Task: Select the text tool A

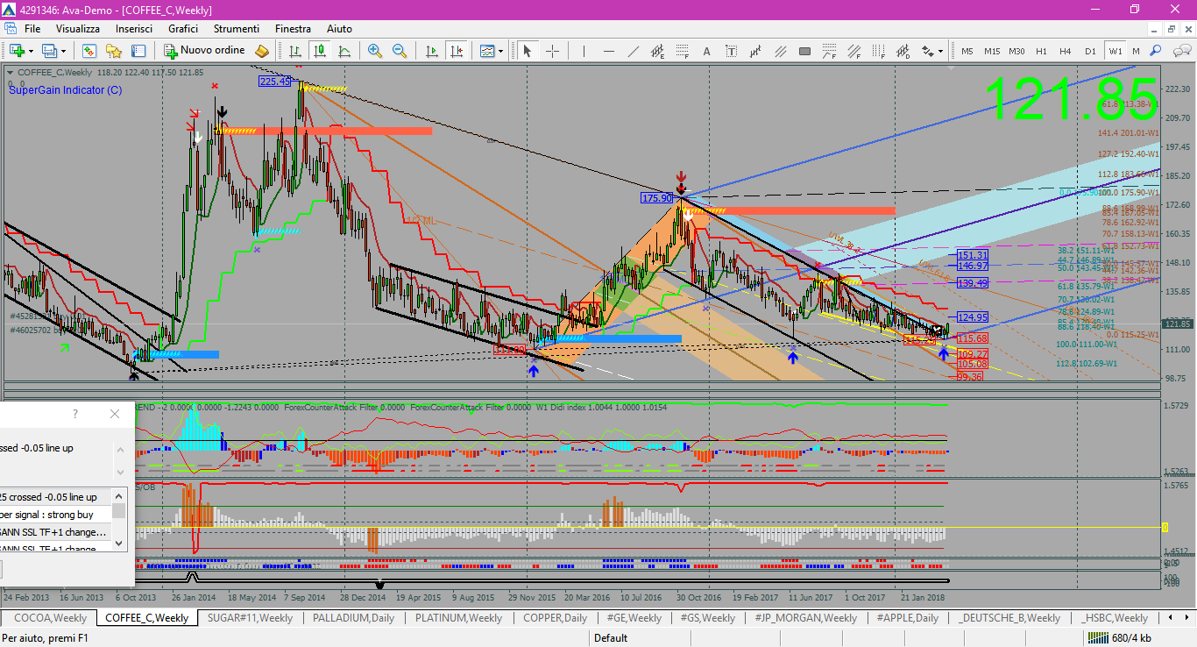Action: click(706, 51)
